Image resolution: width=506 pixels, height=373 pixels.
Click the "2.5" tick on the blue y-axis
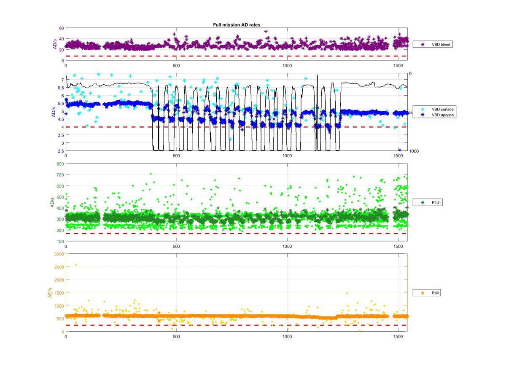pyautogui.click(x=61, y=151)
